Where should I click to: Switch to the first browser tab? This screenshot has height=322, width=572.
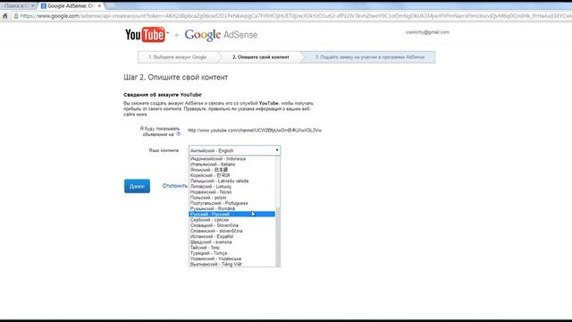18,6
